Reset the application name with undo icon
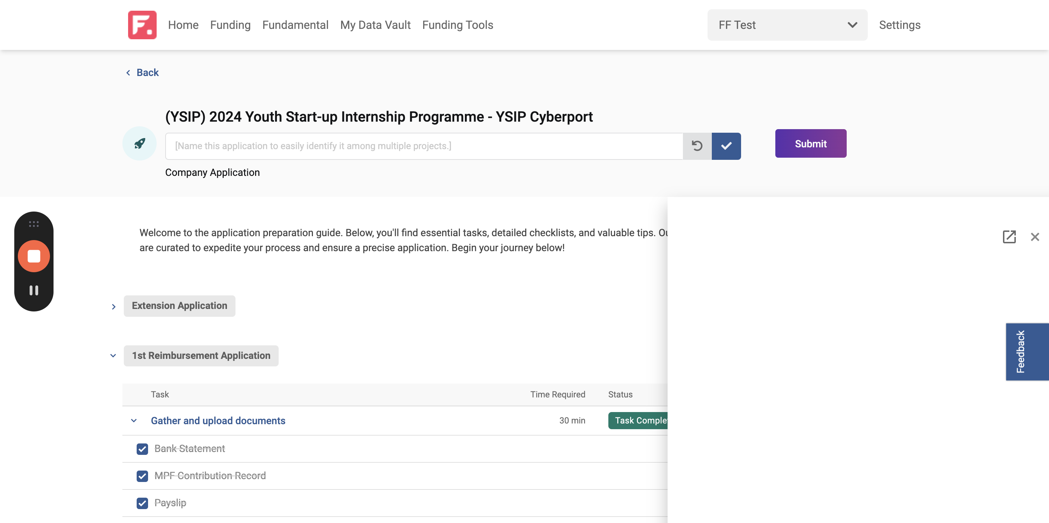 click(x=697, y=146)
